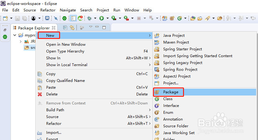Select Spring Starter Project option

[205, 49]
